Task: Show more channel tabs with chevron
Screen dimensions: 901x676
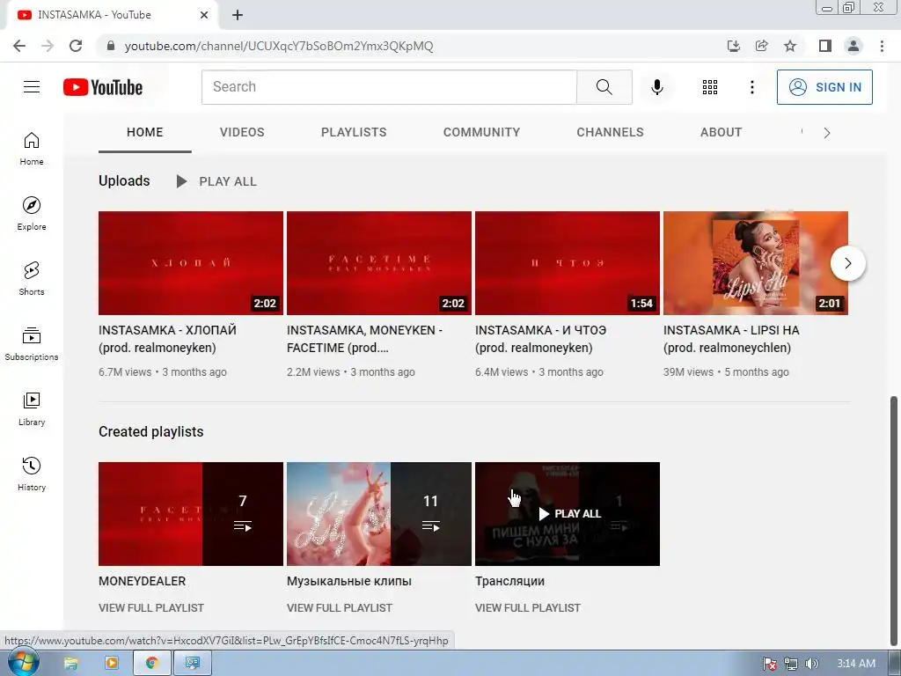Action: pyautogui.click(x=827, y=133)
